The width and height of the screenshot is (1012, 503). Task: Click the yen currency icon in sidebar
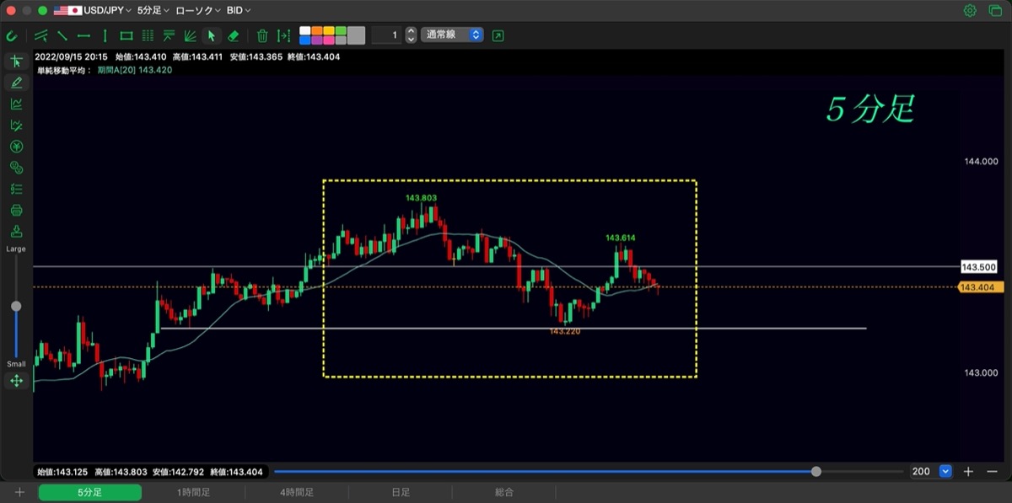point(16,147)
